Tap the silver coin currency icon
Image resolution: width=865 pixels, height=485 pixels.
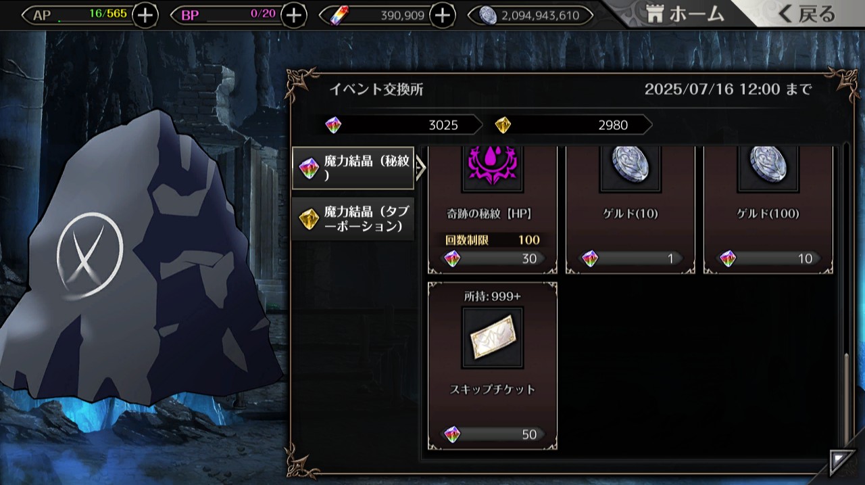pyautogui.click(x=488, y=15)
